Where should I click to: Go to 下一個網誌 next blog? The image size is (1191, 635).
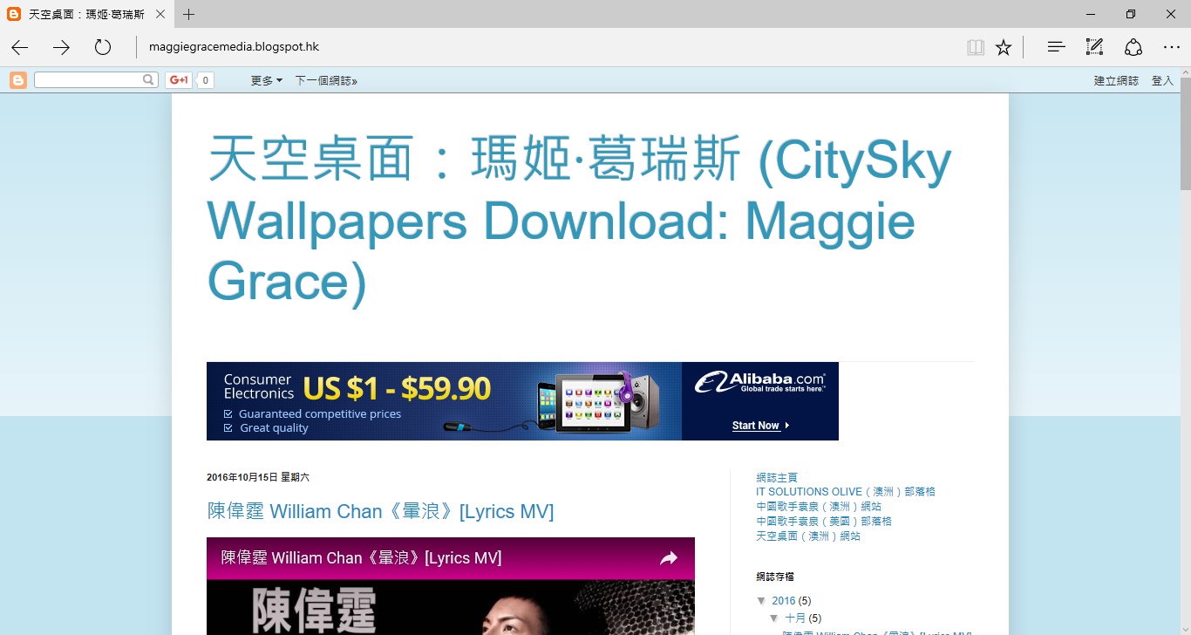(x=326, y=80)
